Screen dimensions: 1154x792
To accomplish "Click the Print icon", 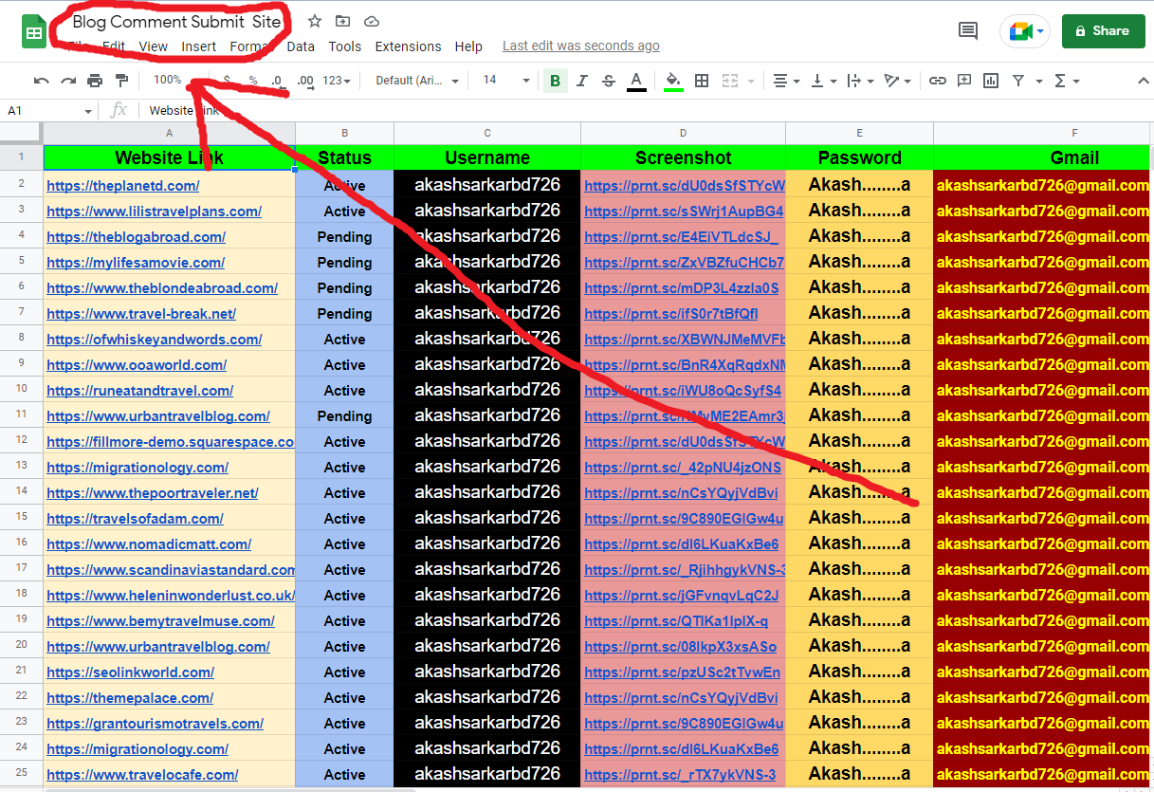I will tap(94, 80).
